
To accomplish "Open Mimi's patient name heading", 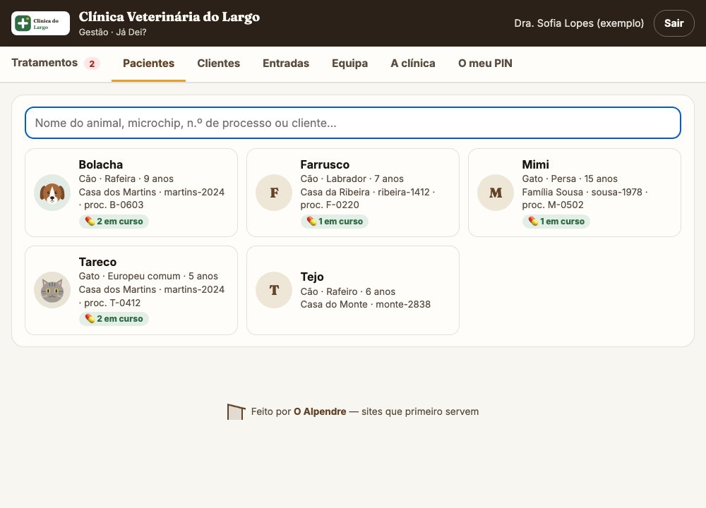I will coord(535,164).
